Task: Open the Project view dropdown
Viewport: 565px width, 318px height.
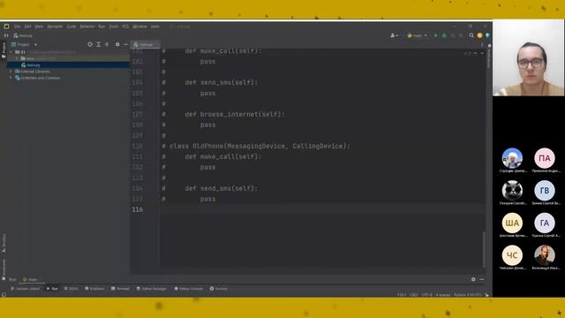Action: [24, 44]
